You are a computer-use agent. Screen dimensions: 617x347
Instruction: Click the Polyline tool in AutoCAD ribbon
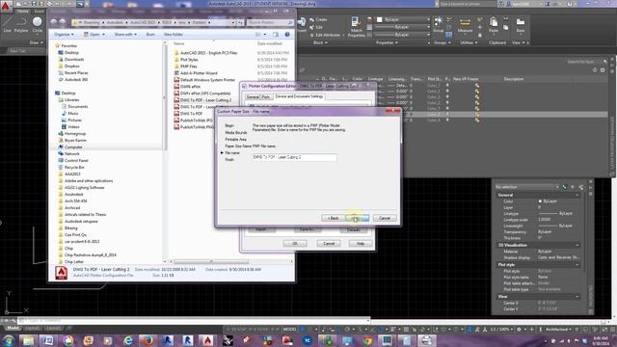21,24
